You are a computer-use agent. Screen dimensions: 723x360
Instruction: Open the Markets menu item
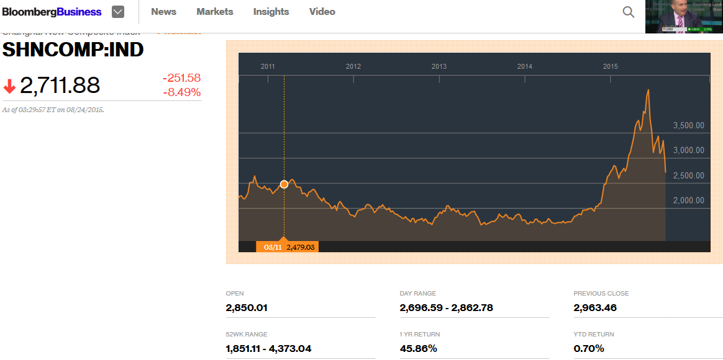(215, 12)
